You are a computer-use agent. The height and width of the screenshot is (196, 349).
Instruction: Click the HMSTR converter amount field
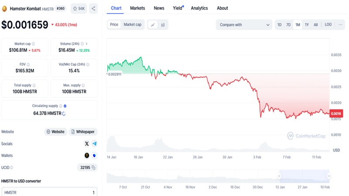pyautogui.click(x=49, y=192)
